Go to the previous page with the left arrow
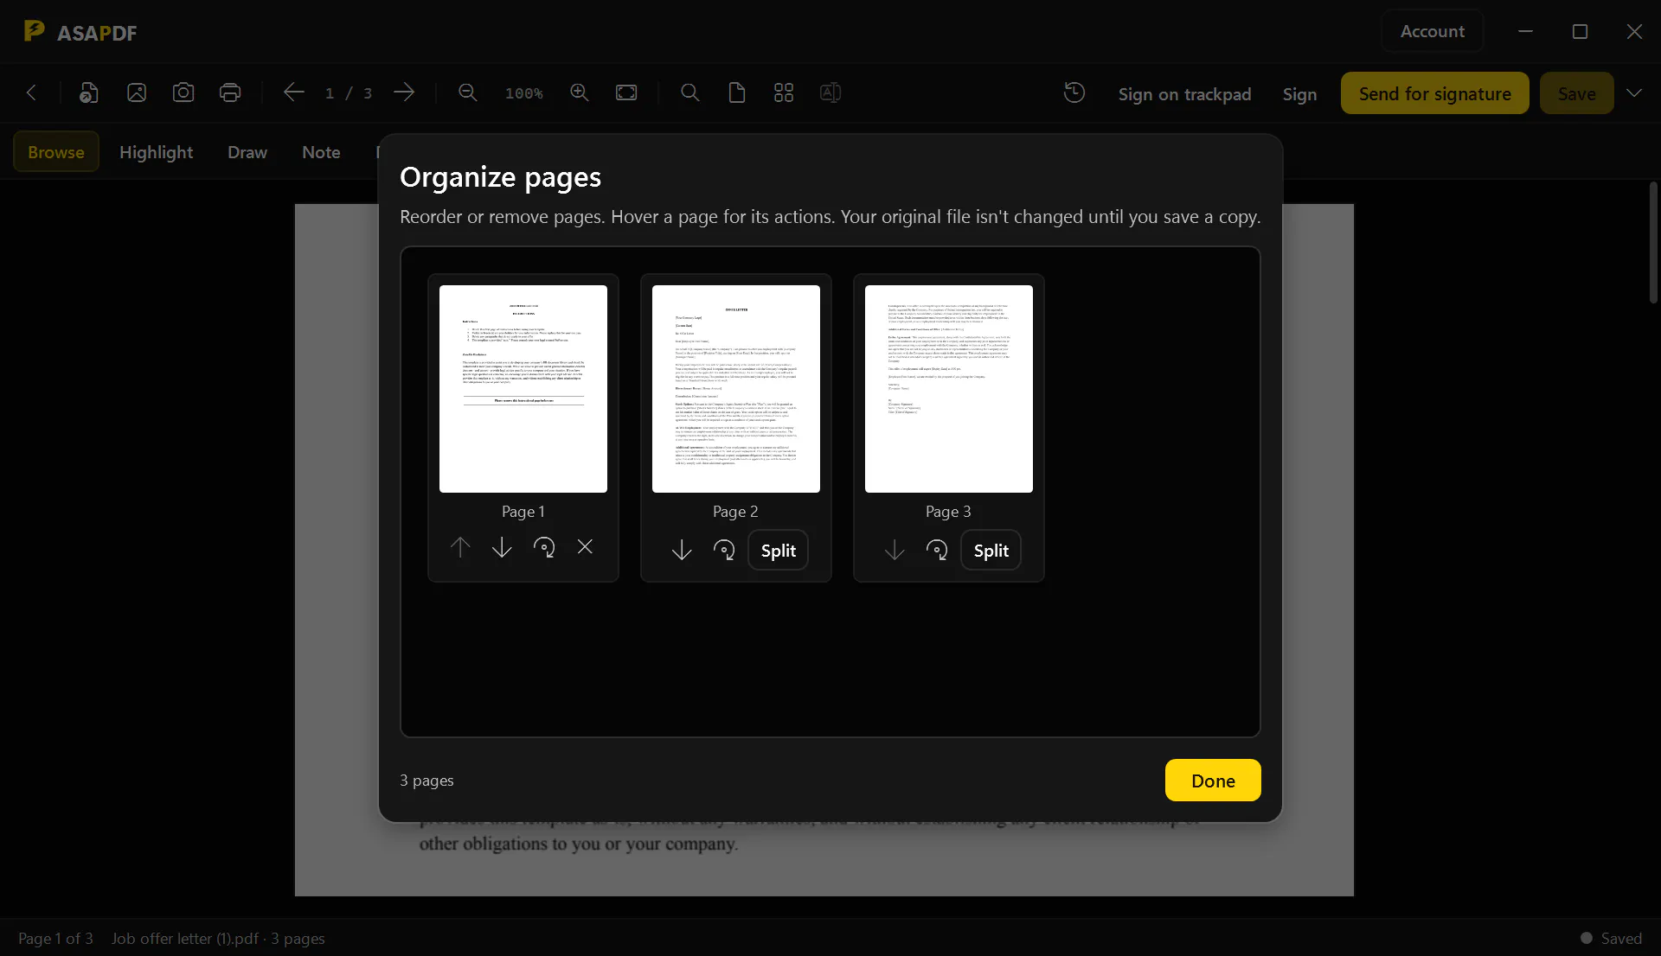Screen dimensions: 1661x956 294,92
